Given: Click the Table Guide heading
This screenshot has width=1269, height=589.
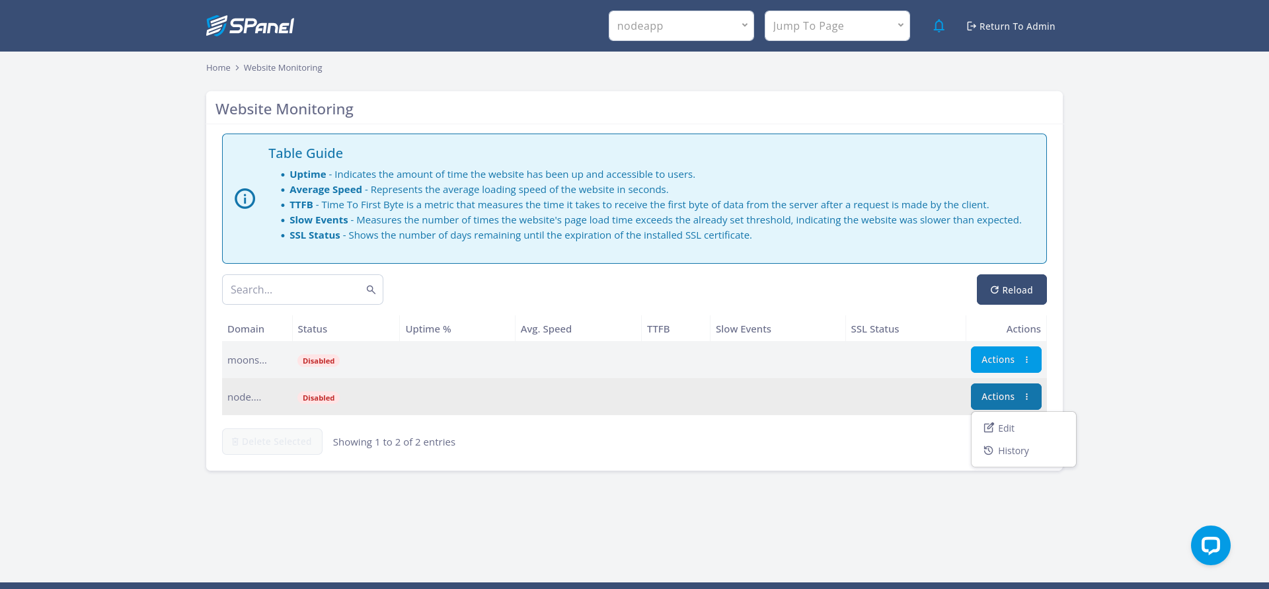Looking at the screenshot, I should (x=305, y=153).
